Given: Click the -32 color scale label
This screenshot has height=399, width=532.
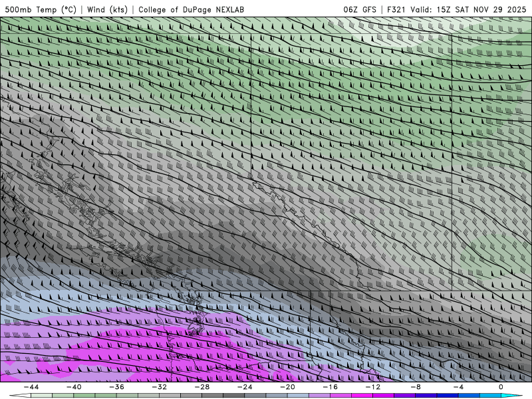Looking at the screenshot, I should [159, 387].
